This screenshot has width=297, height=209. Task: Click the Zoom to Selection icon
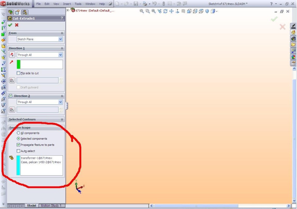[160, 11]
